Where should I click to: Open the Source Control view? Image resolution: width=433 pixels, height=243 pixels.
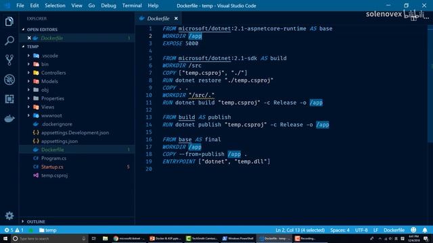click(x=9, y=60)
